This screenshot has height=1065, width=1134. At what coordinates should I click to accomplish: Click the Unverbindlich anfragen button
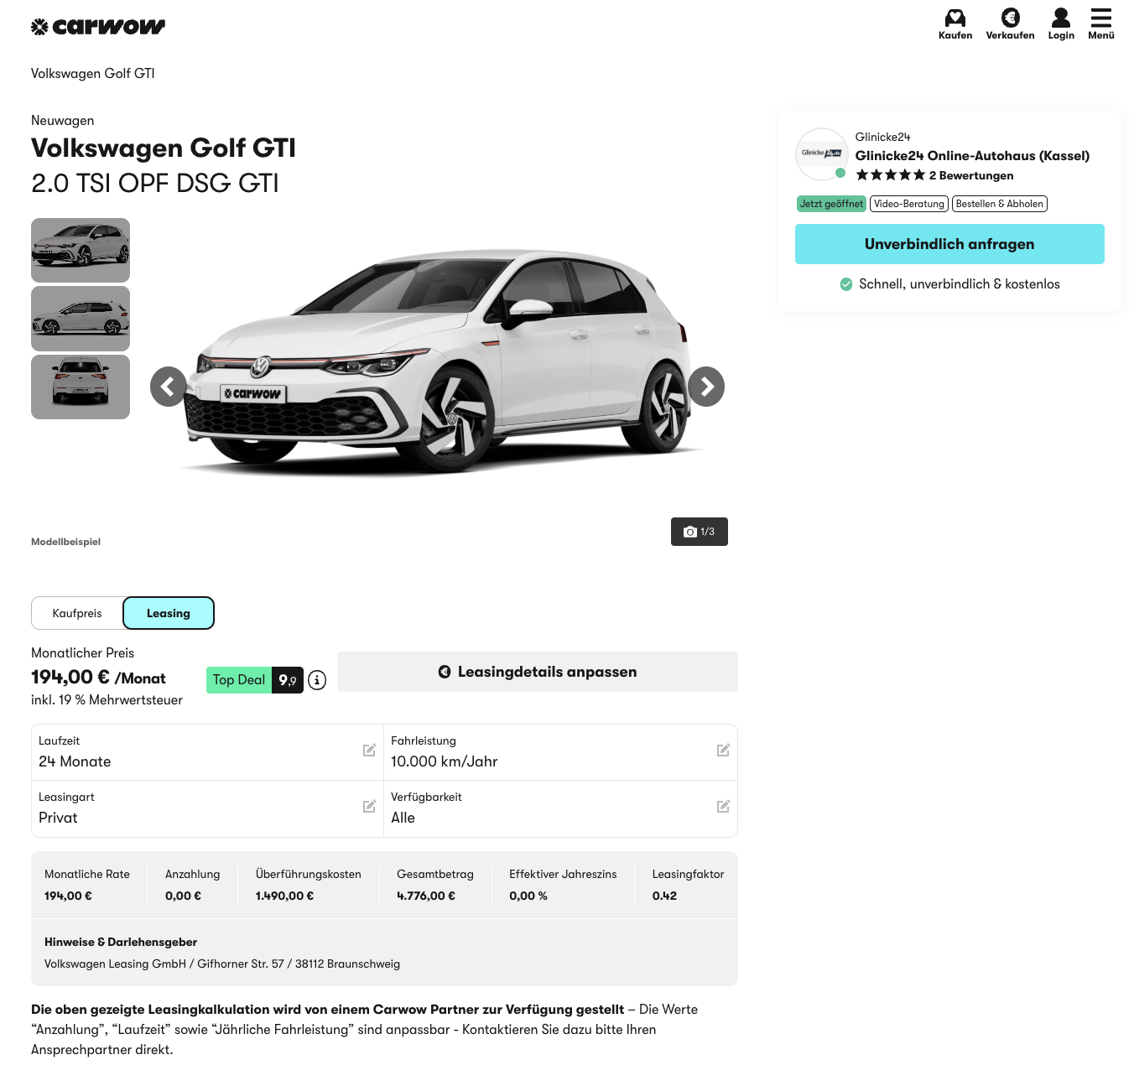point(949,244)
